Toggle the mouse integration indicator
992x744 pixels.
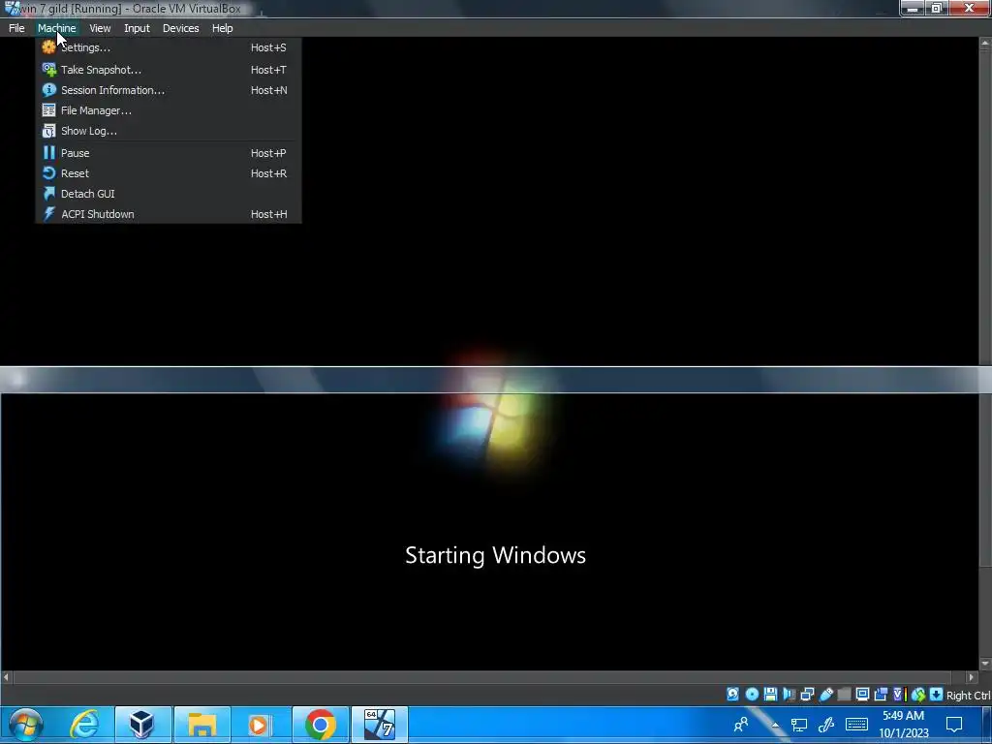tap(918, 695)
